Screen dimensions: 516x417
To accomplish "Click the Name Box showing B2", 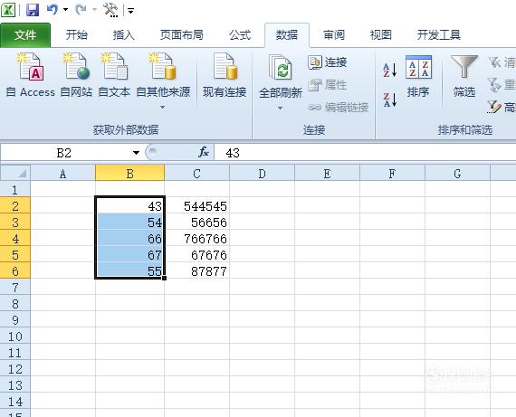I will (x=64, y=153).
